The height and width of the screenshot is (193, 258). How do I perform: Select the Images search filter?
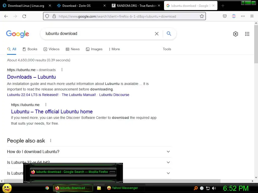[94, 49]
